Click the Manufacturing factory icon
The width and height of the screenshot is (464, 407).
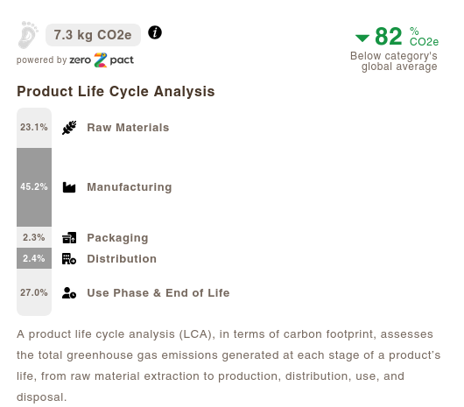[x=69, y=187]
